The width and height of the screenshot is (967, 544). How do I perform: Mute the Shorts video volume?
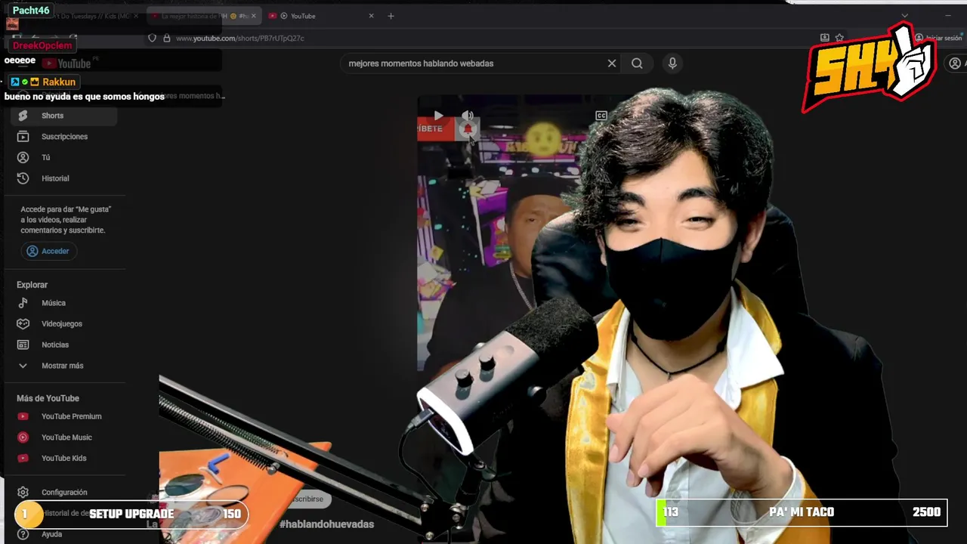tap(468, 116)
